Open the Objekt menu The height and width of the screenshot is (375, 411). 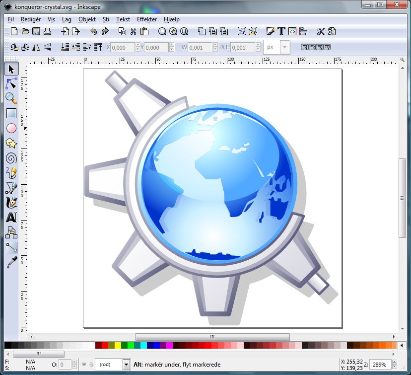87,19
